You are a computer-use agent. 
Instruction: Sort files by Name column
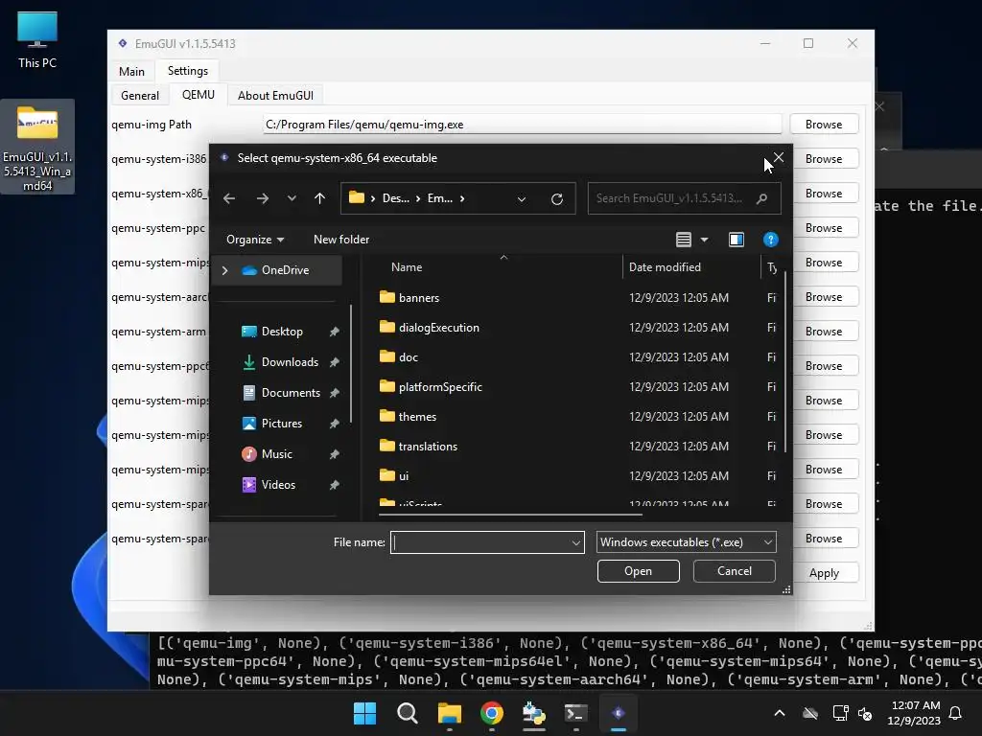click(407, 267)
